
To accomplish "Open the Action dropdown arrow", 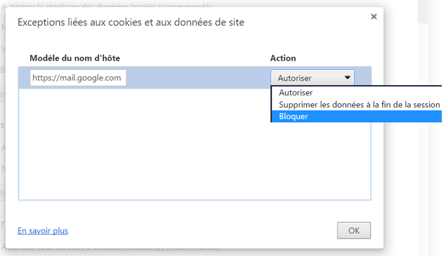I will (x=347, y=78).
